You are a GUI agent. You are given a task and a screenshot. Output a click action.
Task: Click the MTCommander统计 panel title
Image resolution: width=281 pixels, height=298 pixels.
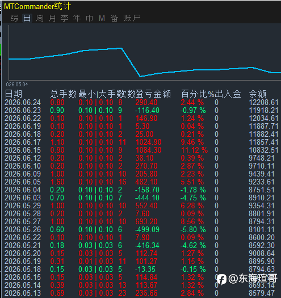(37, 6)
